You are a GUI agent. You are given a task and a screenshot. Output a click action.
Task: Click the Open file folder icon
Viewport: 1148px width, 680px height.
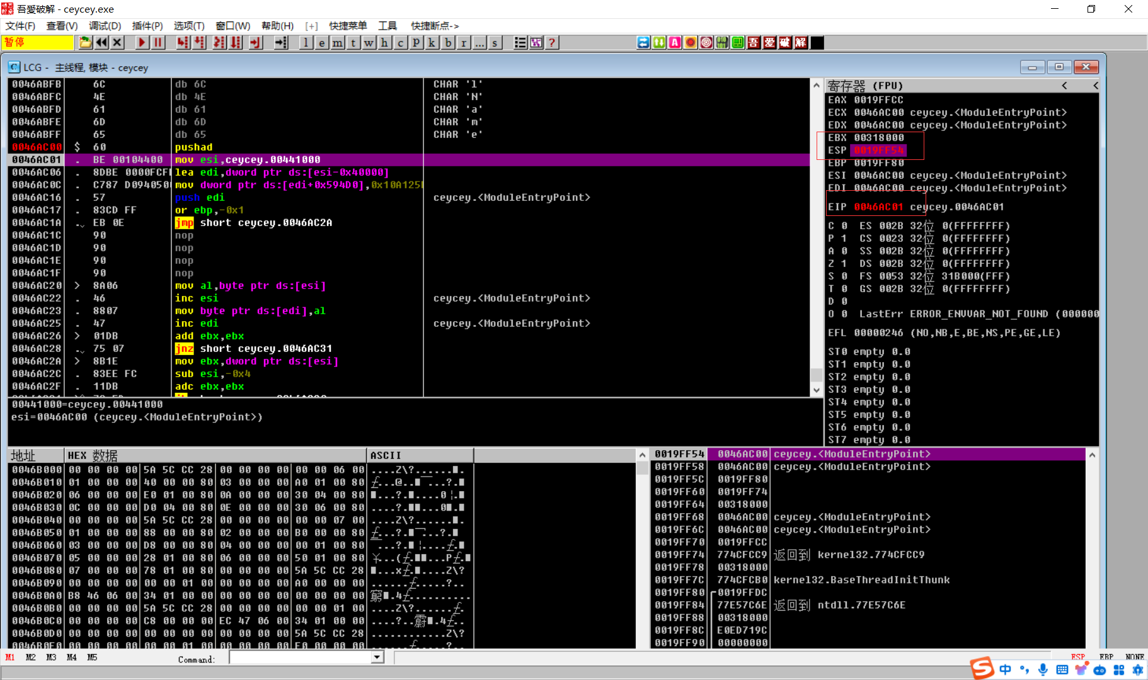point(85,43)
